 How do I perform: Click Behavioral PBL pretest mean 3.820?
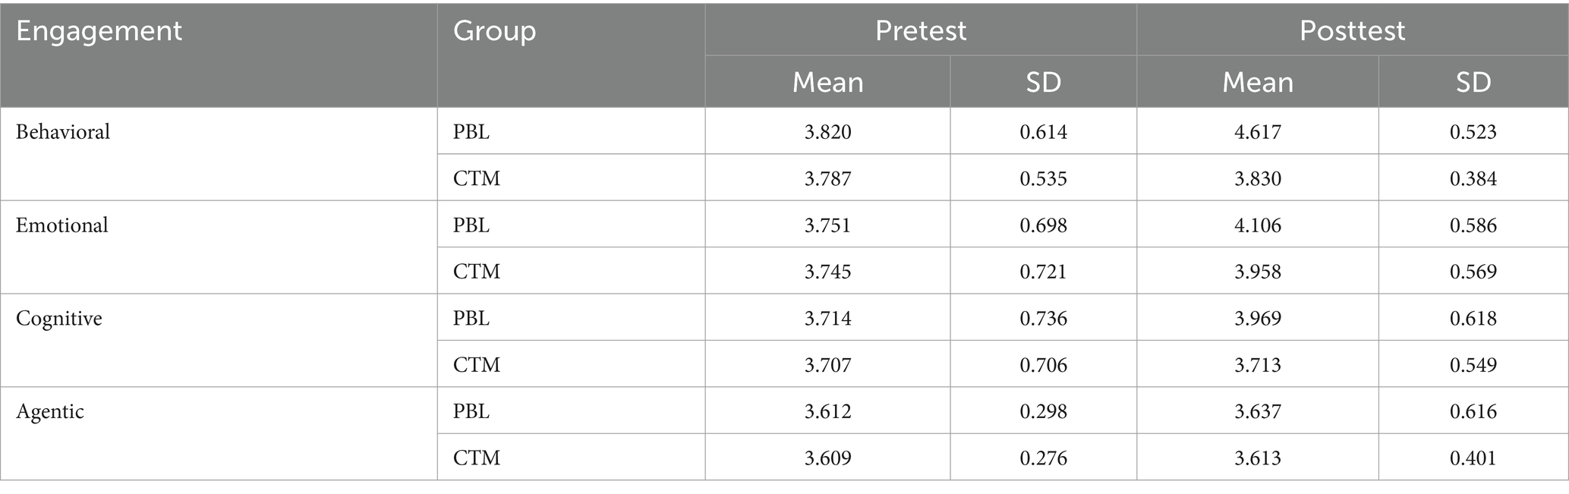click(x=827, y=132)
